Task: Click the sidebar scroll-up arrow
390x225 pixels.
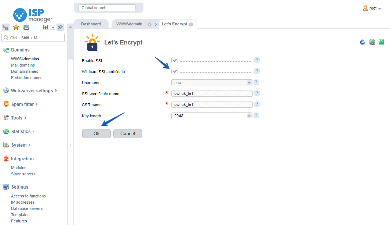Action: coord(70,27)
